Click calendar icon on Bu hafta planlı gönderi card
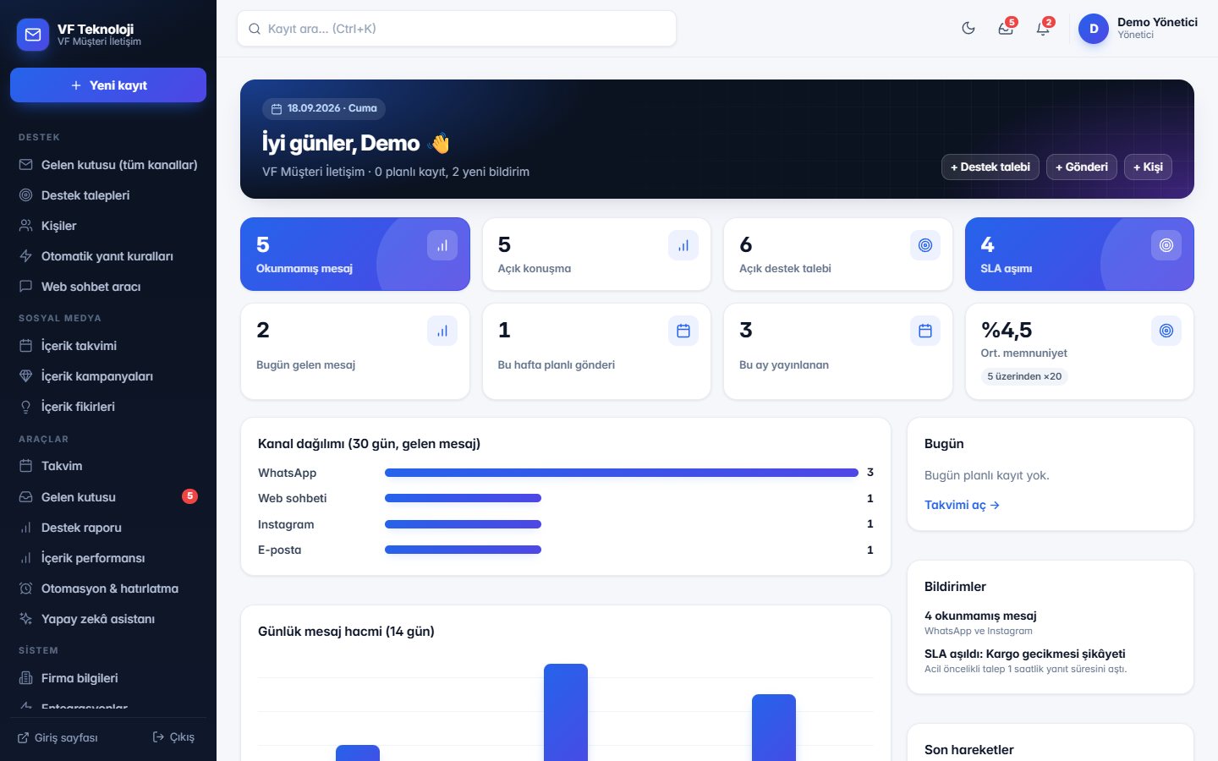 click(683, 331)
